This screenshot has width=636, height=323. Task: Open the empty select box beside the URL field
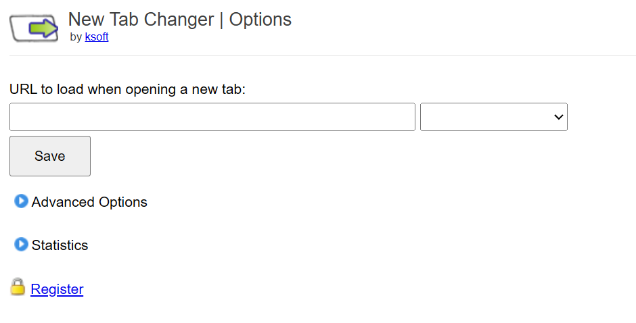tap(493, 117)
